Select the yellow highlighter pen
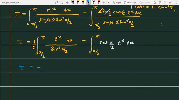This screenshot has width=179, height=100. pyautogui.click(x=83, y=2)
